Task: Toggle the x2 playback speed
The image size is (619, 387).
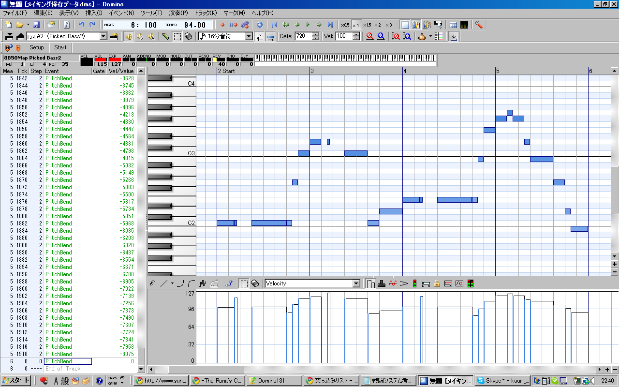Action: [x=377, y=25]
